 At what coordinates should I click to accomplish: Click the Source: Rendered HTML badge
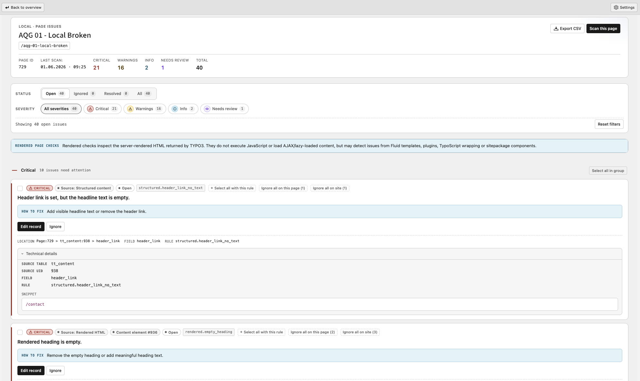point(81,332)
